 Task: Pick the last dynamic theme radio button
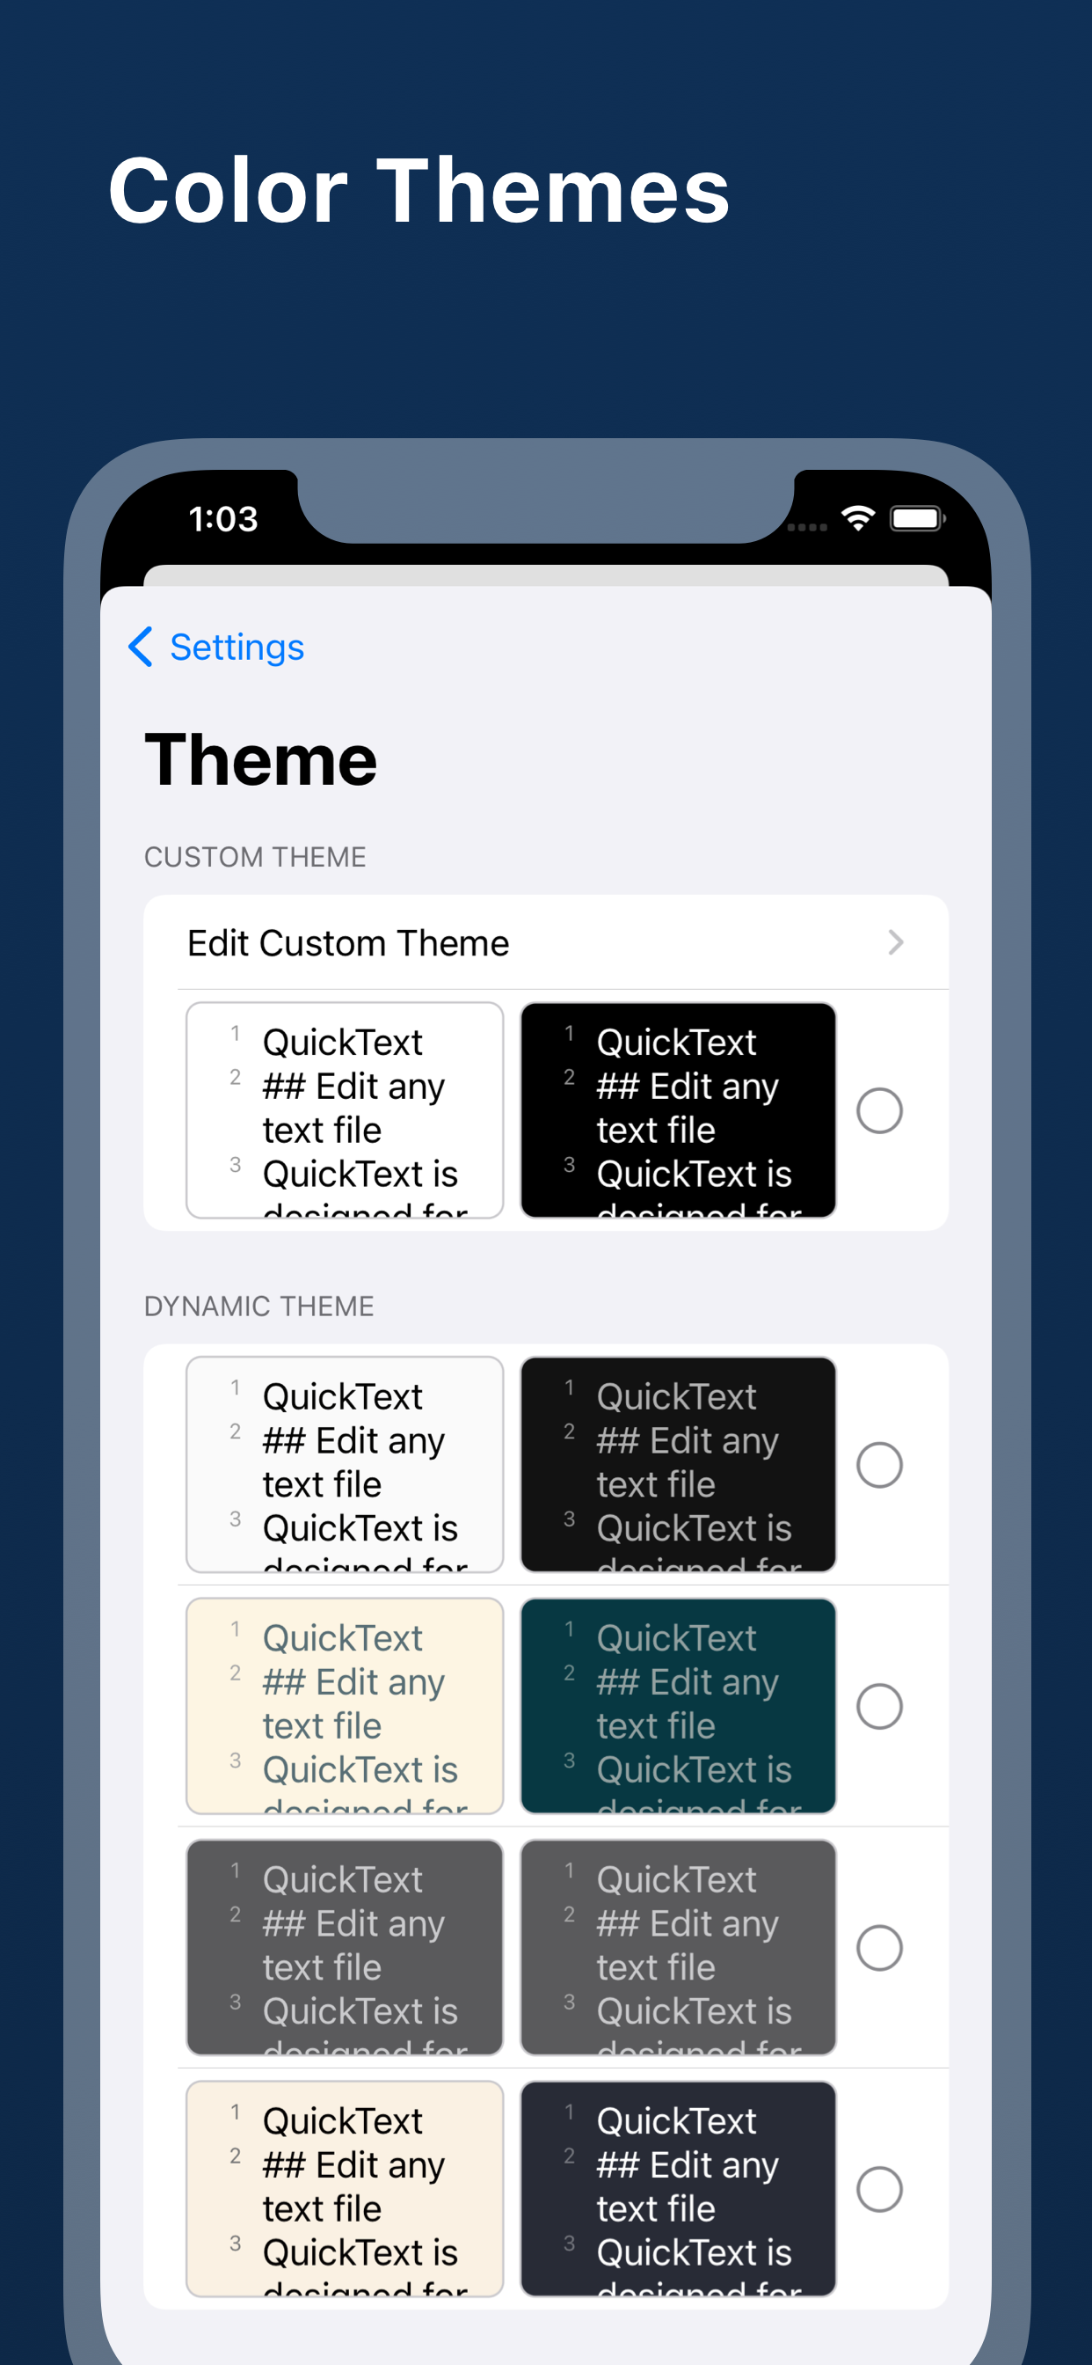[x=879, y=2190]
